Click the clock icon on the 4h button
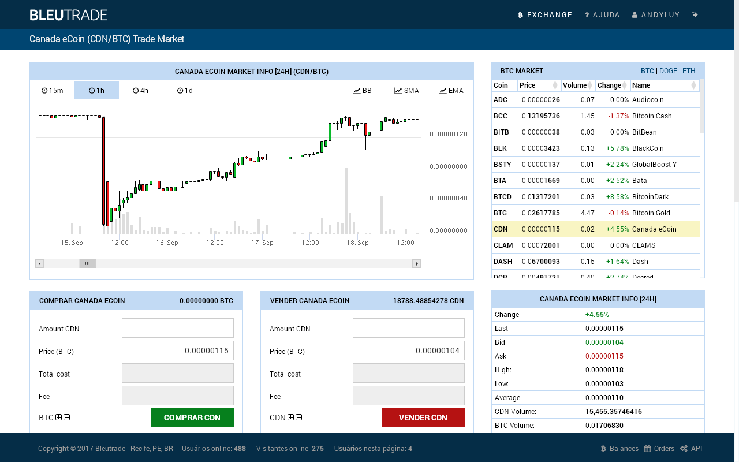Image resolution: width=739 pixels, height=462 pixels. pyautogui.click(x=136, y=91)
